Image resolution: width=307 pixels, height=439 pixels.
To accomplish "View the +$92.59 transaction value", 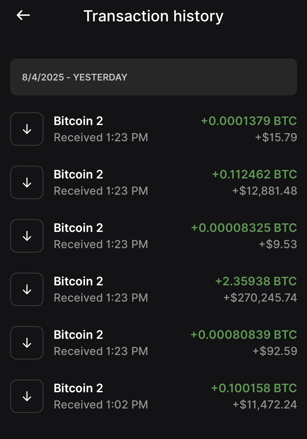I will click(x=275, y=351).
